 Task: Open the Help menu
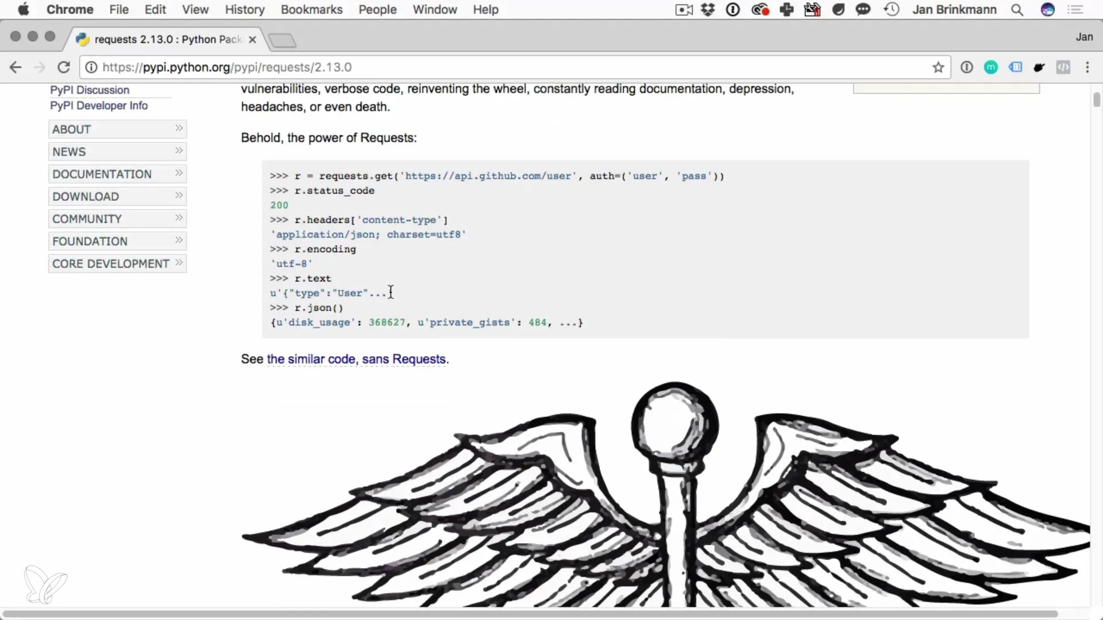pyautogui.click(x=485, y=10)
